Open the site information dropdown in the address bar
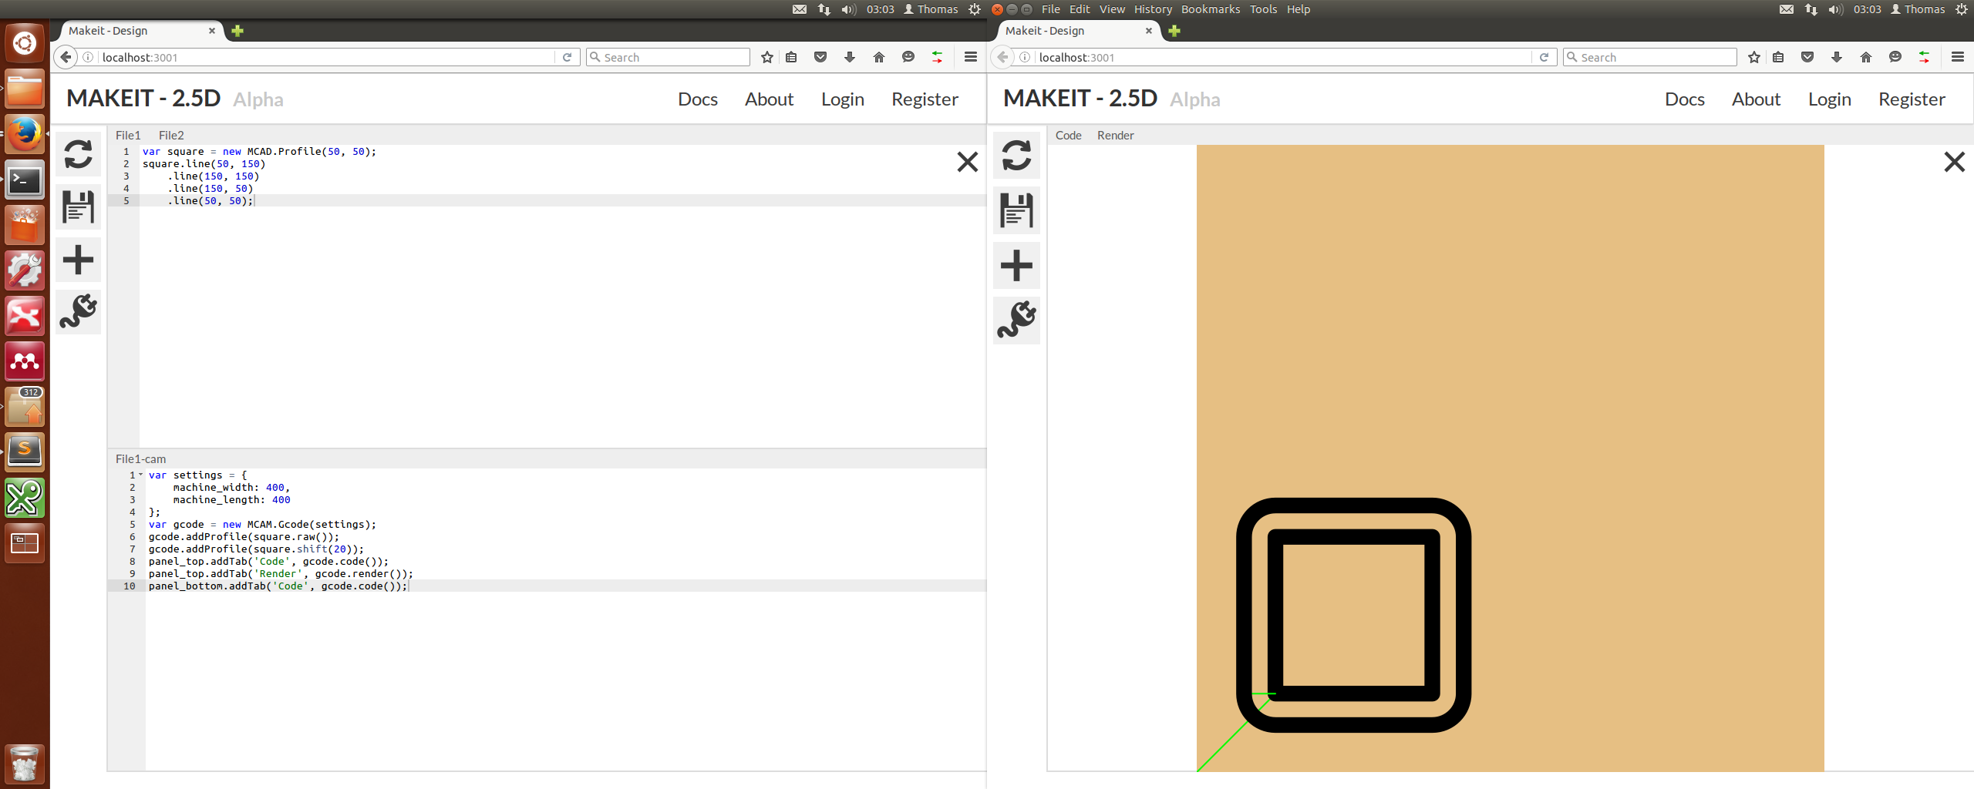This screenshot has height=789, width=1974. point(89,57)
